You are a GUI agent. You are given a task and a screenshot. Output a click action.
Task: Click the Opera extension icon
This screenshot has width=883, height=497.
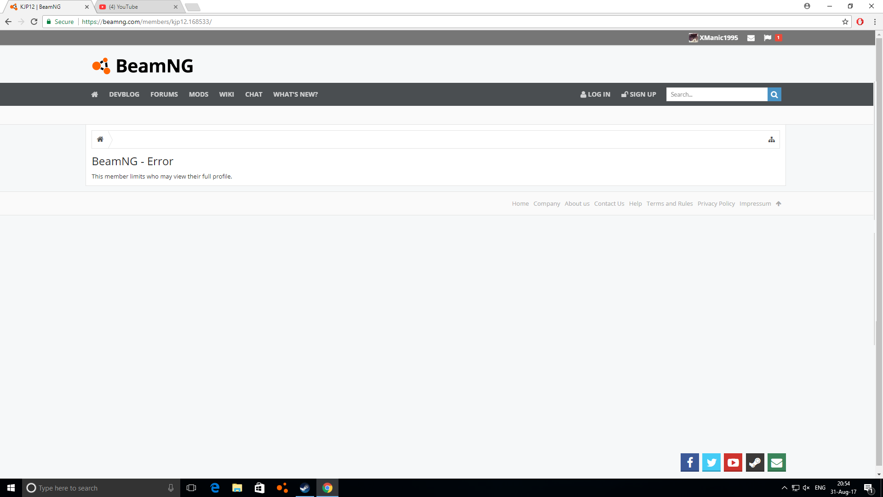860,22
